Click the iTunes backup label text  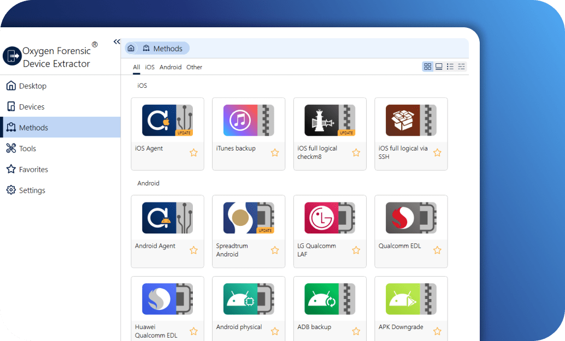point(236,148)
